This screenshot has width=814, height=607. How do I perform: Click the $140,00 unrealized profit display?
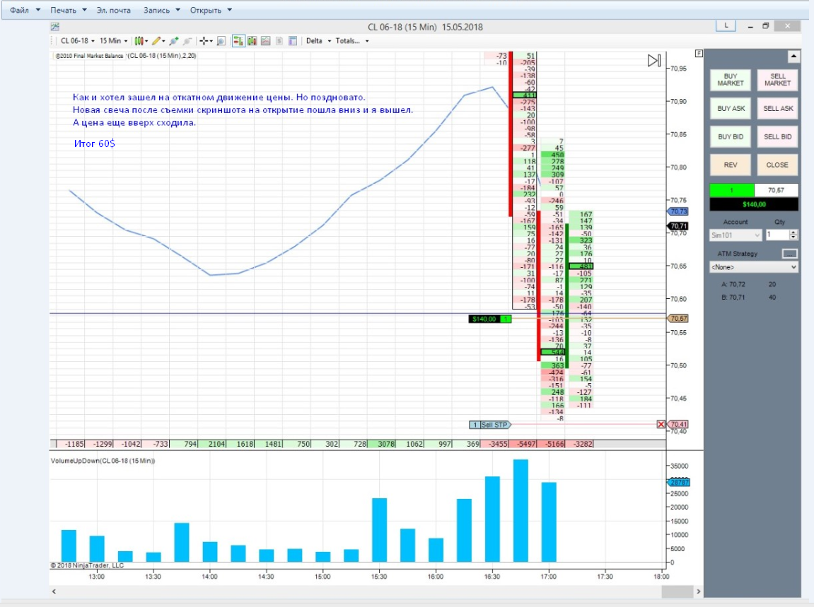754,204
